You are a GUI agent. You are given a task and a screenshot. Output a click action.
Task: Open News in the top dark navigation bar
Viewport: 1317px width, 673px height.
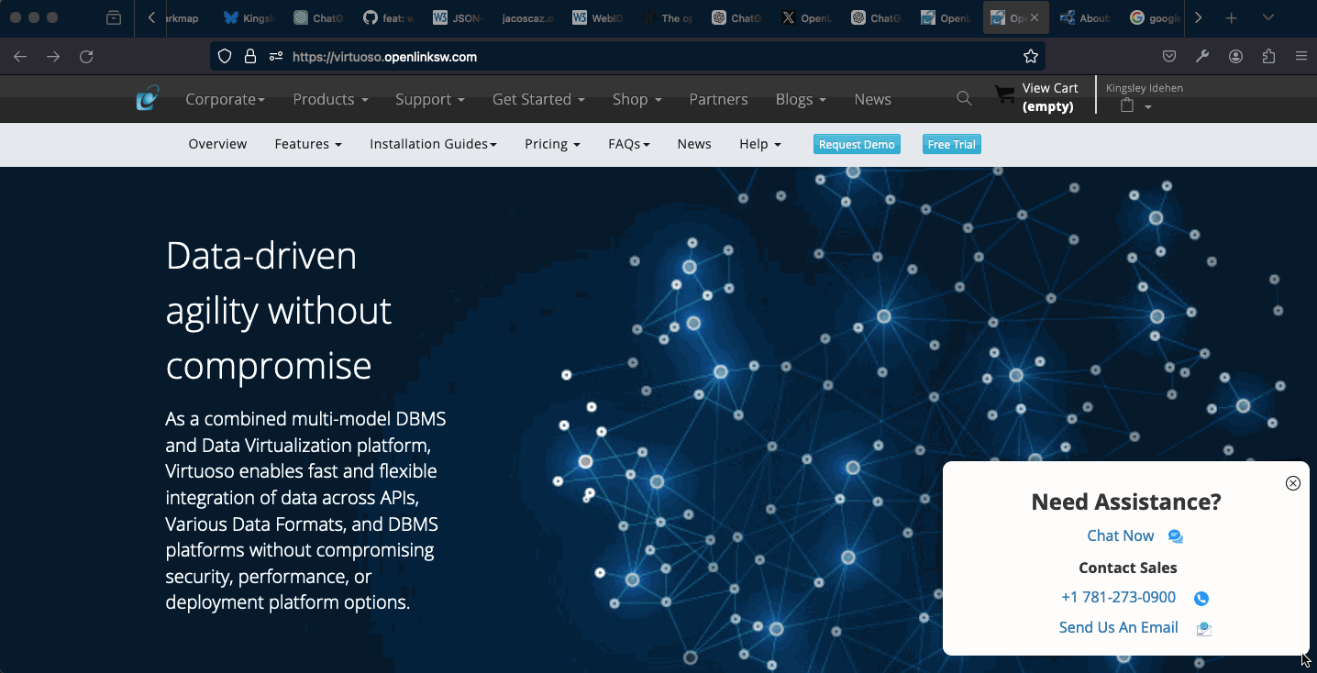tap(872, 99)
